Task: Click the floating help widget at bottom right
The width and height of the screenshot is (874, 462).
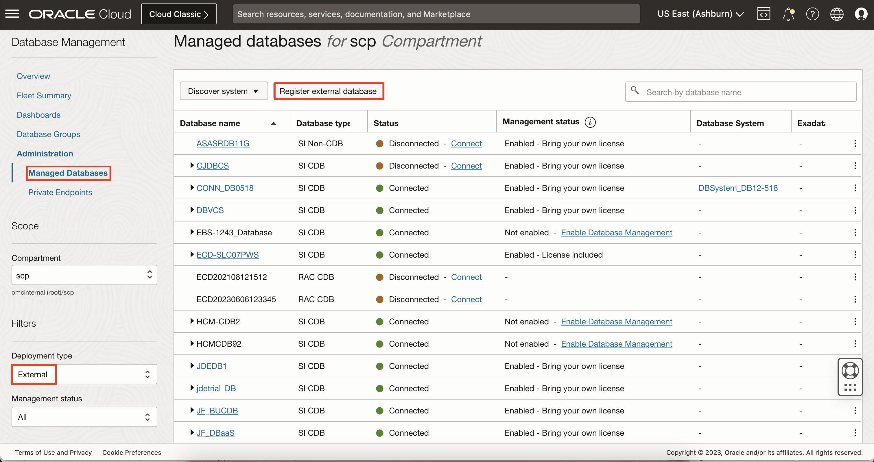Action: [x=850, y=370]
